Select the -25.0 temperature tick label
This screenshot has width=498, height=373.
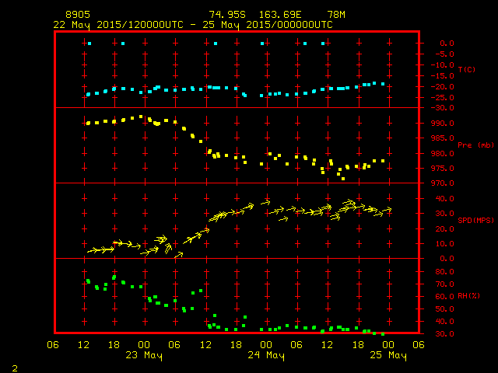tap(443, 98)
